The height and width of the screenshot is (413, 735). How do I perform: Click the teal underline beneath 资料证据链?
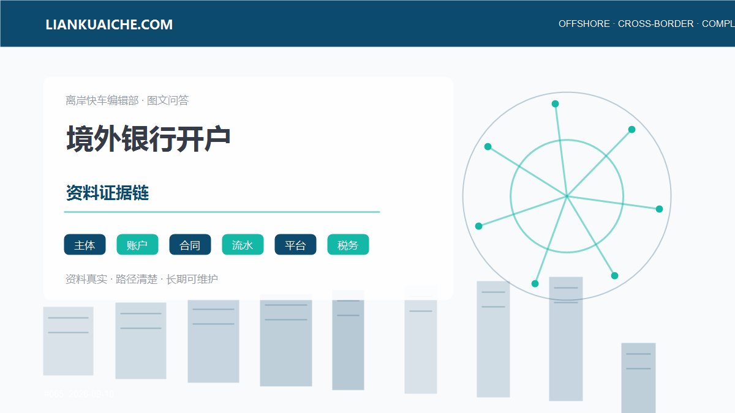(x=222, y=212)
